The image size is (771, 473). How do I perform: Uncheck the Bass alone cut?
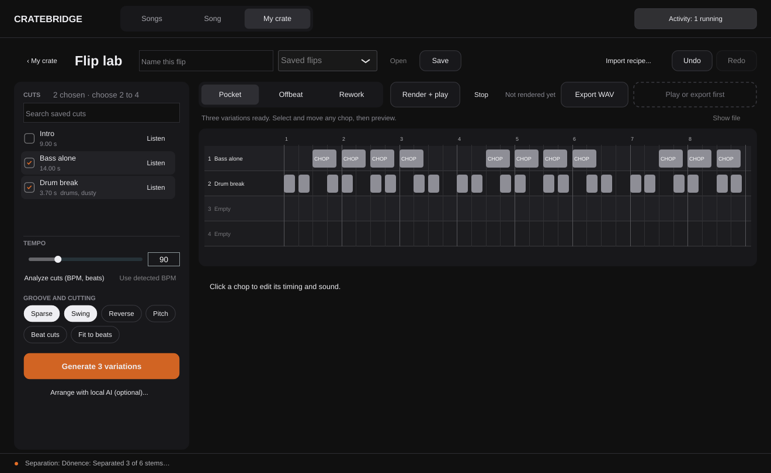point(29,163)
